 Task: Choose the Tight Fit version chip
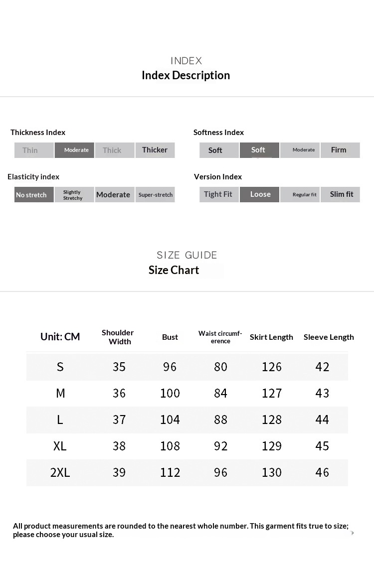point(219,194)
